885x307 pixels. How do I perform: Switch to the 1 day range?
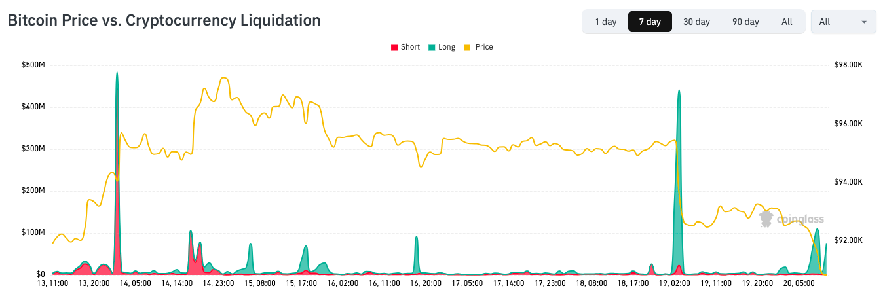[605, 22]
